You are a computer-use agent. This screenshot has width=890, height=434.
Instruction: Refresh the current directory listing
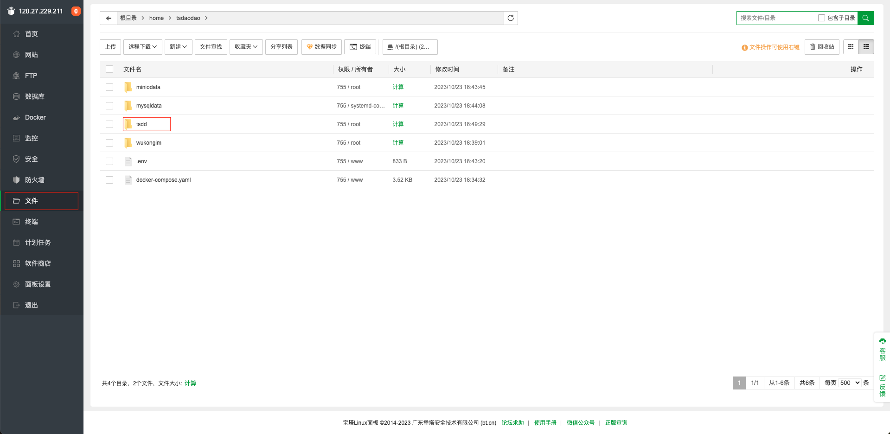[x=511, y=18]
